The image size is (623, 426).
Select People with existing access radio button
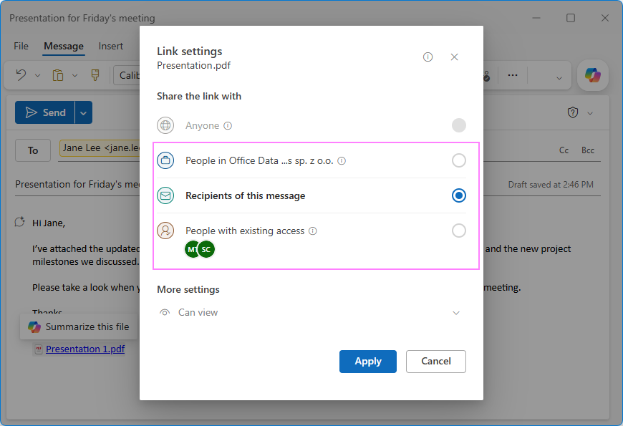458,231
